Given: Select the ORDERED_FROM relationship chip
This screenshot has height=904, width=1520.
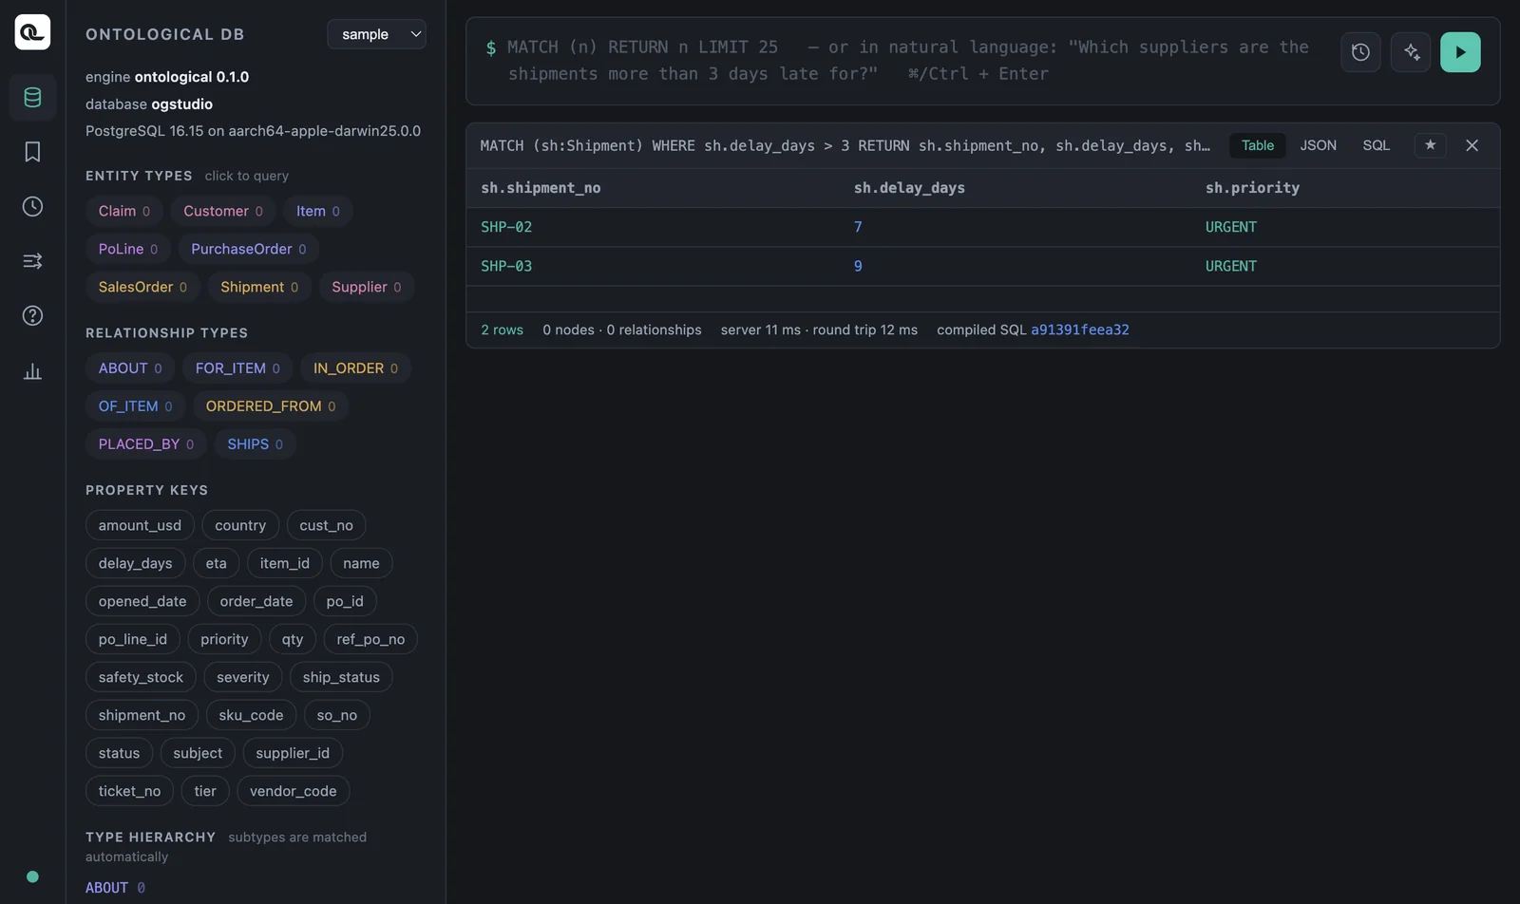Looking at the screenshot, I should click(271, 406).
